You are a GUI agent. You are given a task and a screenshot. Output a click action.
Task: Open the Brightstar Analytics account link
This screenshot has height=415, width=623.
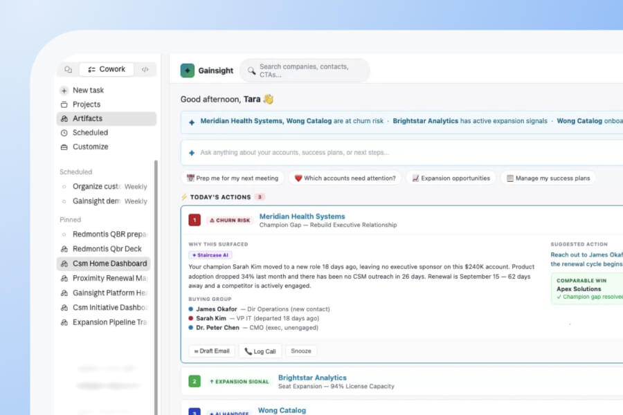pos(312,378)
